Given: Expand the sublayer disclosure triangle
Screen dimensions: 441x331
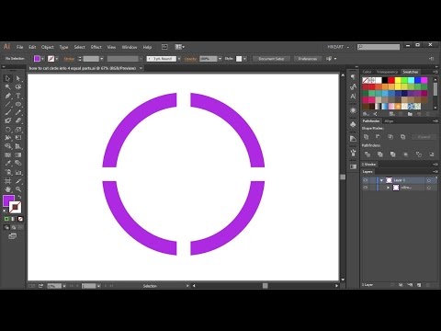Looking at the screenshot, I should coord(389,188).
